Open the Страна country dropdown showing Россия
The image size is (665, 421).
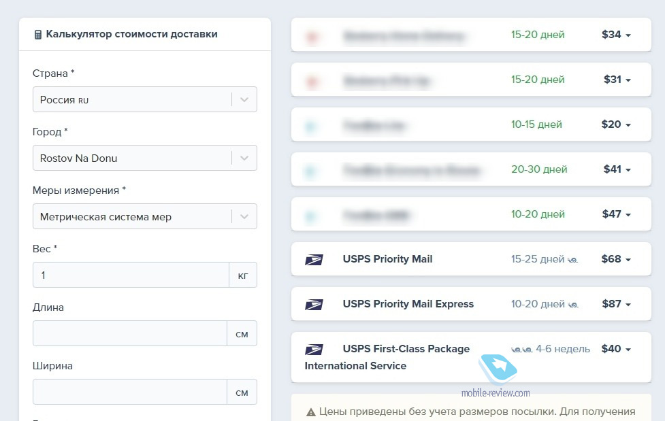pyautogui.click(x=144, y=99)
